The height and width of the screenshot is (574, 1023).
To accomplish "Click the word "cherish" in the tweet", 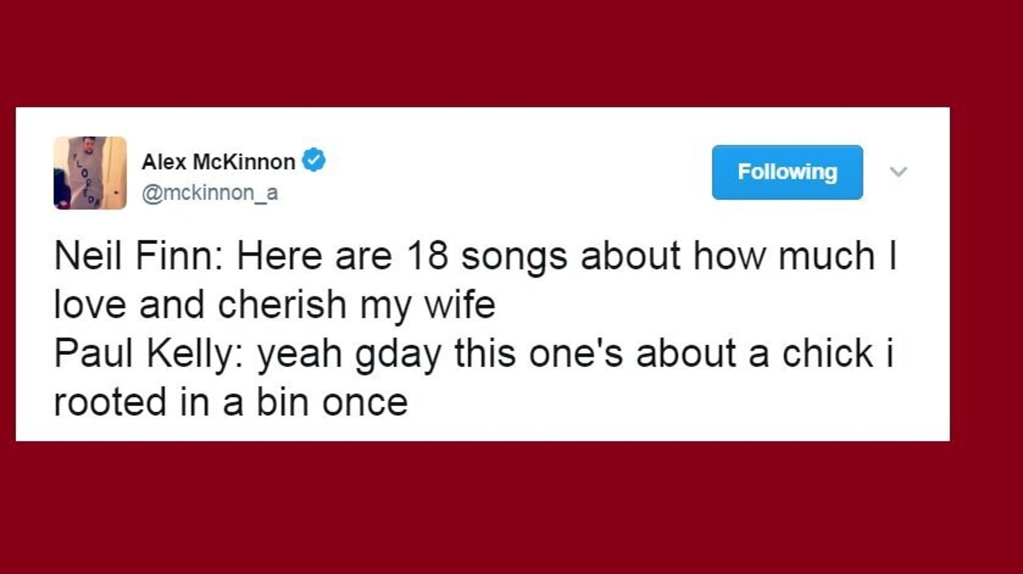I will click(282, 304).
